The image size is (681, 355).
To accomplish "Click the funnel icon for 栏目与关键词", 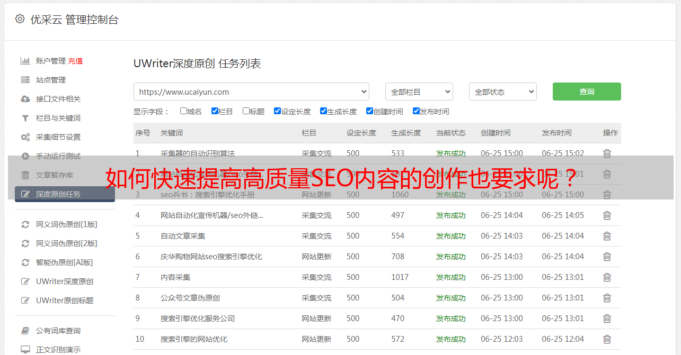I will point(25,118).
